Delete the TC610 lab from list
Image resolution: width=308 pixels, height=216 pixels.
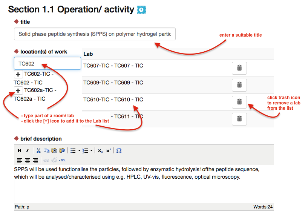pyautogui.click(x=239, y=102)
